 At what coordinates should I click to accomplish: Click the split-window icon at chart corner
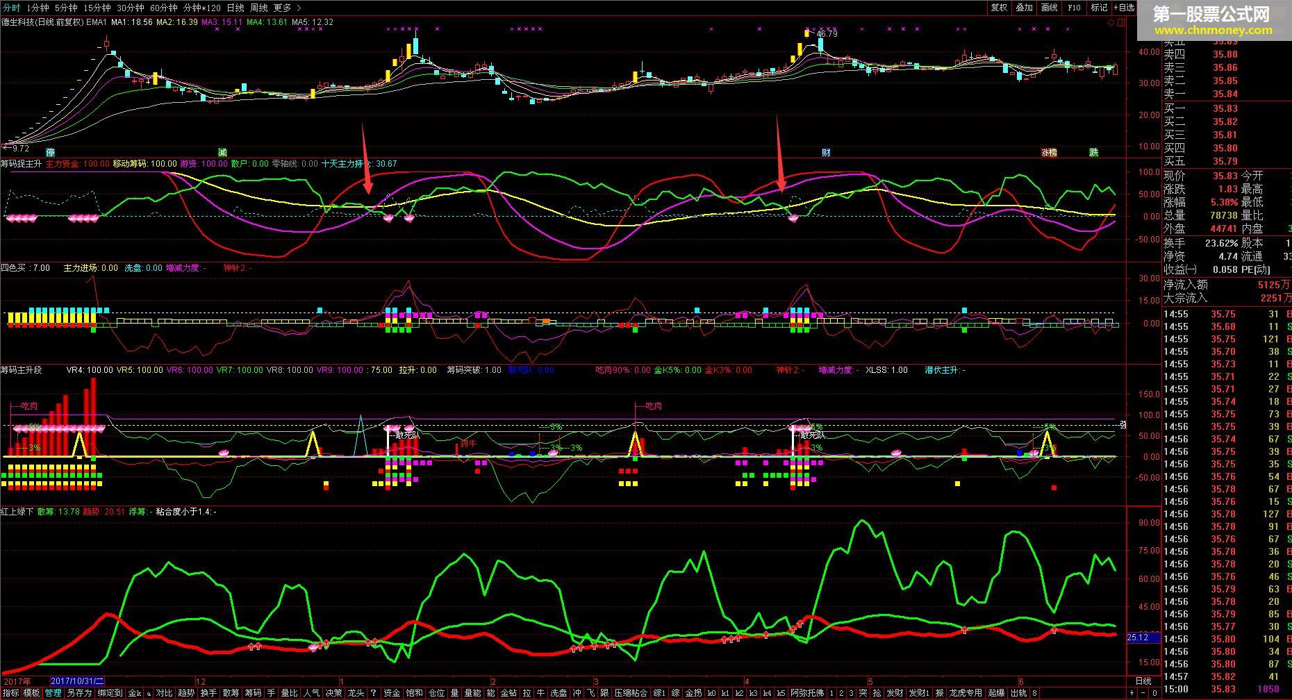pyautogui.click(x=1120, y=22)
